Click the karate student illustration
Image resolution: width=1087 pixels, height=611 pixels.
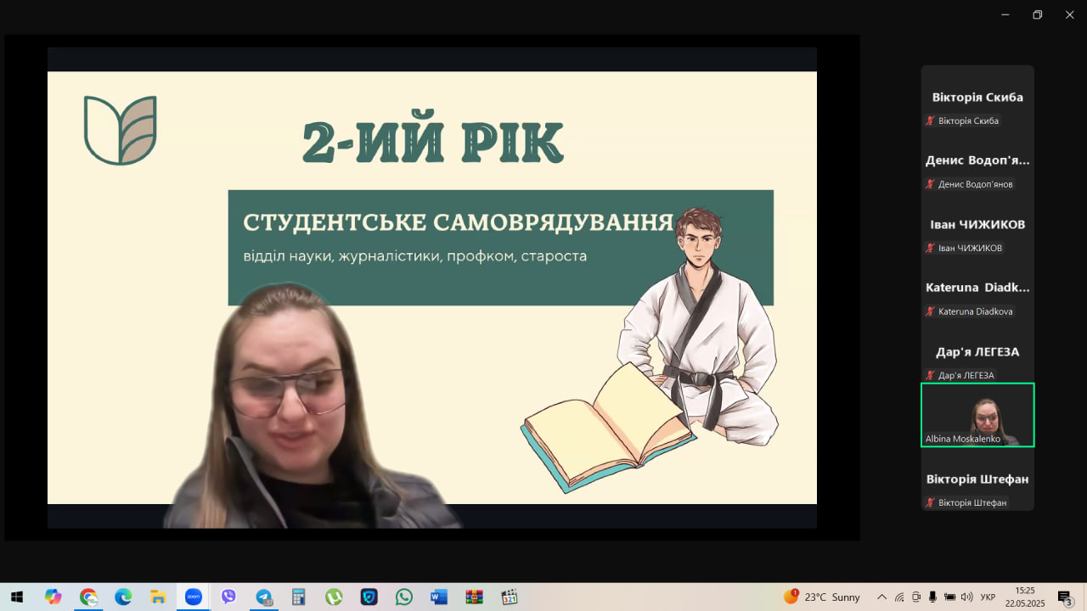point(698,325)
